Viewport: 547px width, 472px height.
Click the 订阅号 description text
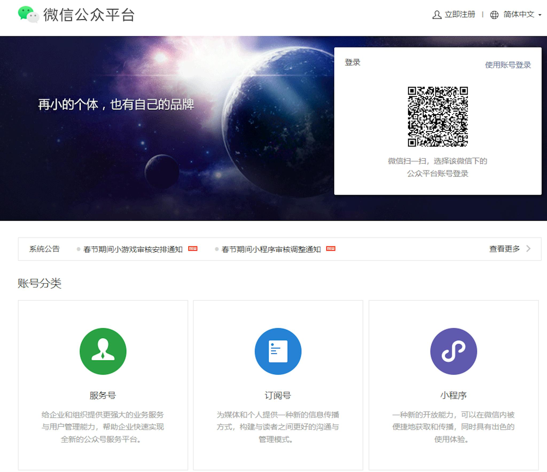[278, 427]
